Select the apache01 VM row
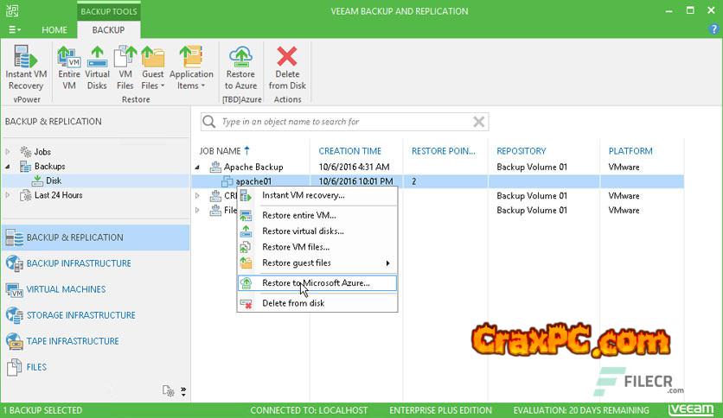The image size is (723, 418). (438, 181)
